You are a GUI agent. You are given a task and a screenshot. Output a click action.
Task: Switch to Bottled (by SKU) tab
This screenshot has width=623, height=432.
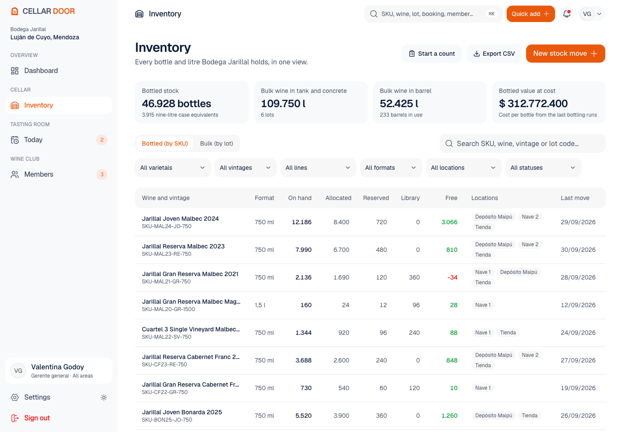[x=165, y=143]
